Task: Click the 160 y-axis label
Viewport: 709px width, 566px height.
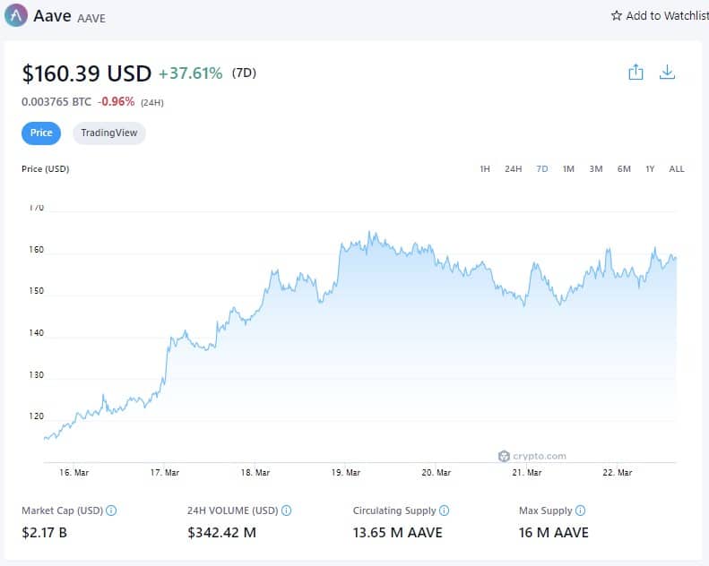Action: pyautogui.click(x=36, y=249)
